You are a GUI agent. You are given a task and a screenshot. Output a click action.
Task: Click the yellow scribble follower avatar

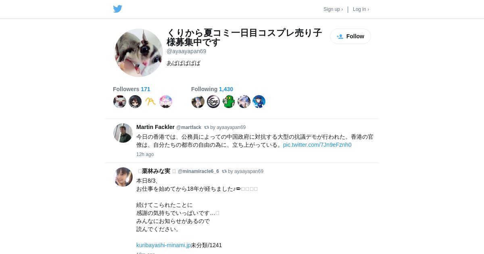click(150, 102)
